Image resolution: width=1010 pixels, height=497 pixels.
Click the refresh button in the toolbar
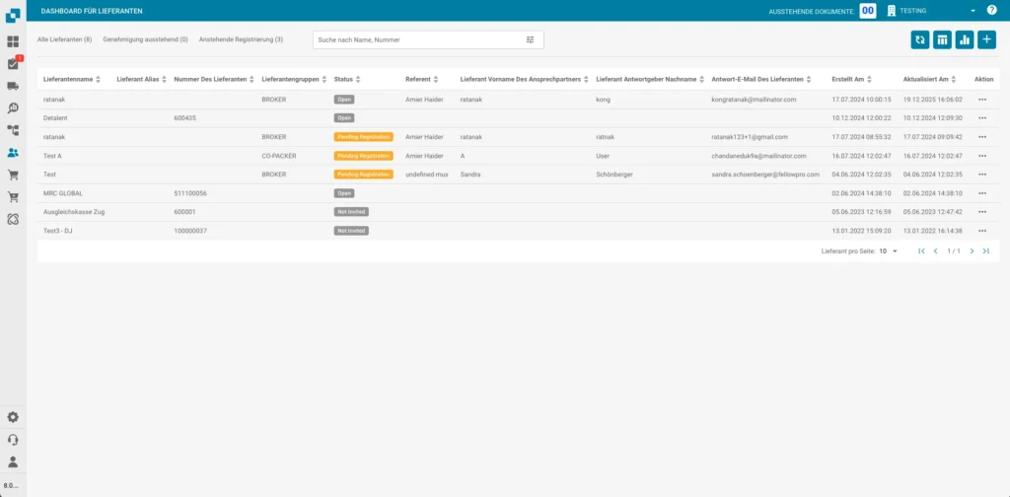click(920, 39)
